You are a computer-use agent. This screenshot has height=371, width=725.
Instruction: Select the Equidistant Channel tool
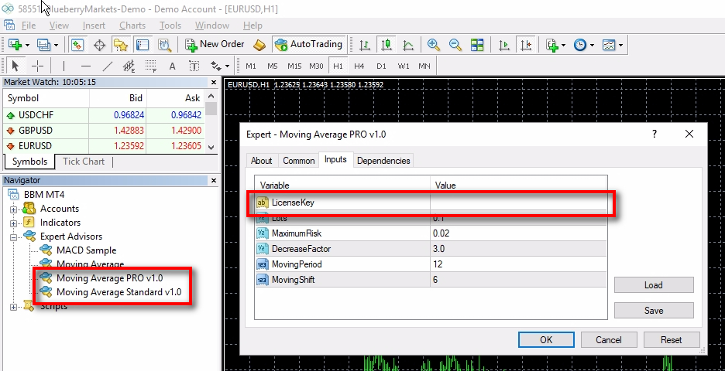point(129,66)
